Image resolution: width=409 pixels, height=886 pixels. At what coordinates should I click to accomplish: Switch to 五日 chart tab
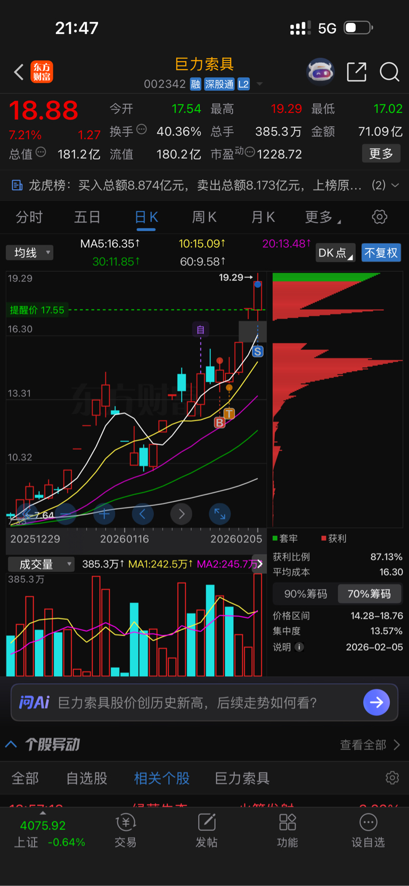87,217
